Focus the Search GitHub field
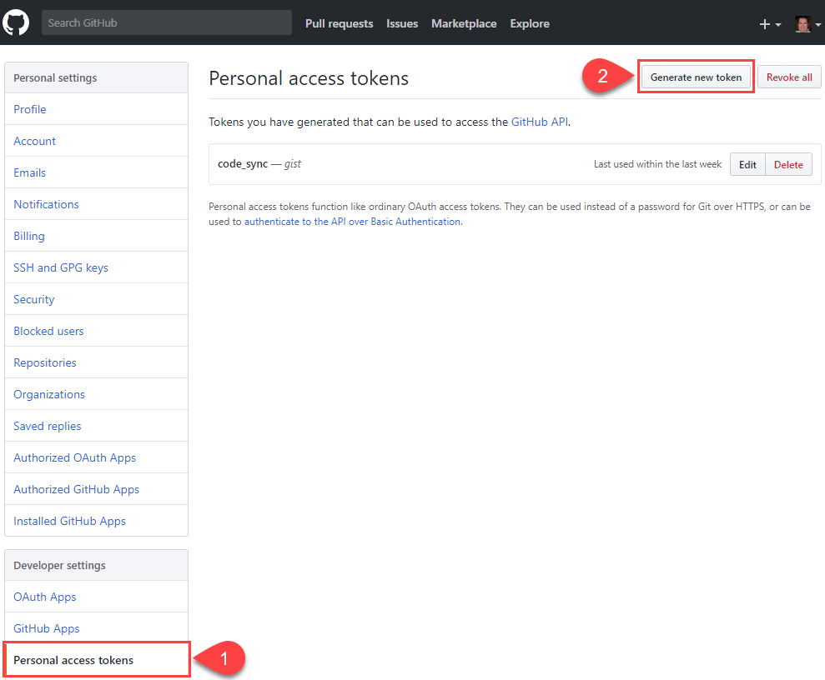825x680 pixels. coord(167,22)
